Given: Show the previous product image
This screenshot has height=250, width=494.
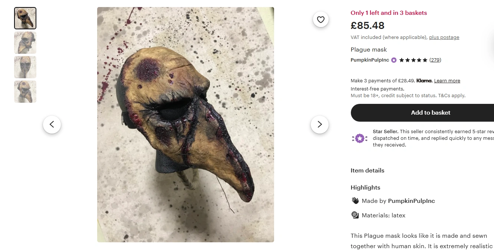Looking at the screenshot, I should (52, 125).
